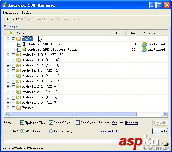The image size is (172, 152).
Task: Select the API level sort option
Action: (22, 131)
